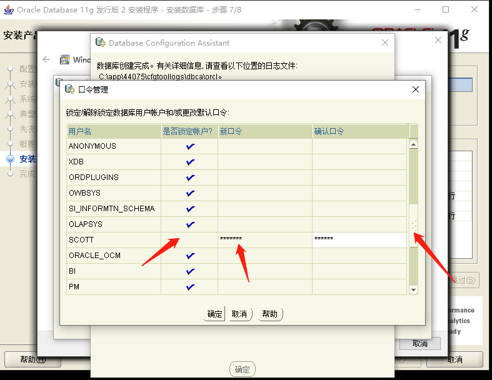Click the 用户名 column header
This screenshot has width=492, height=380.
pyautogui.click(x=114, y=131)
